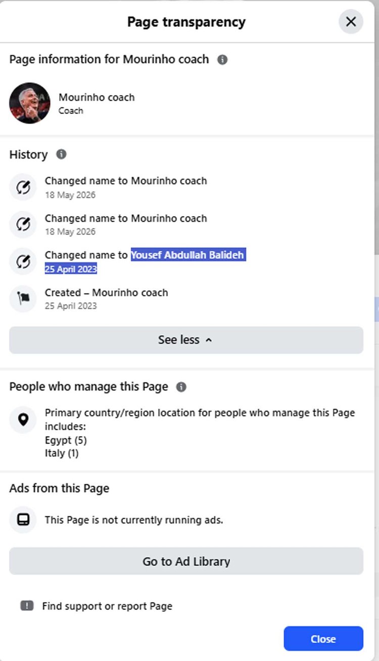Click the blue Close button

323,639
